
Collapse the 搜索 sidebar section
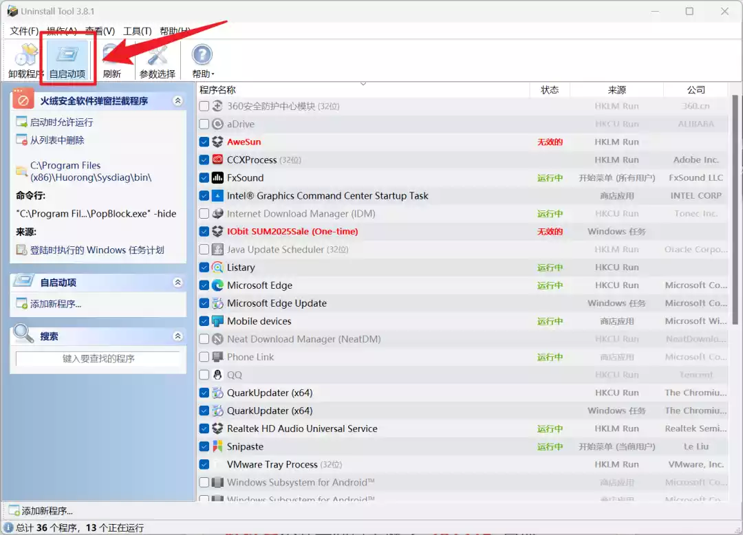pyautogui.click(x=177, y=336)
